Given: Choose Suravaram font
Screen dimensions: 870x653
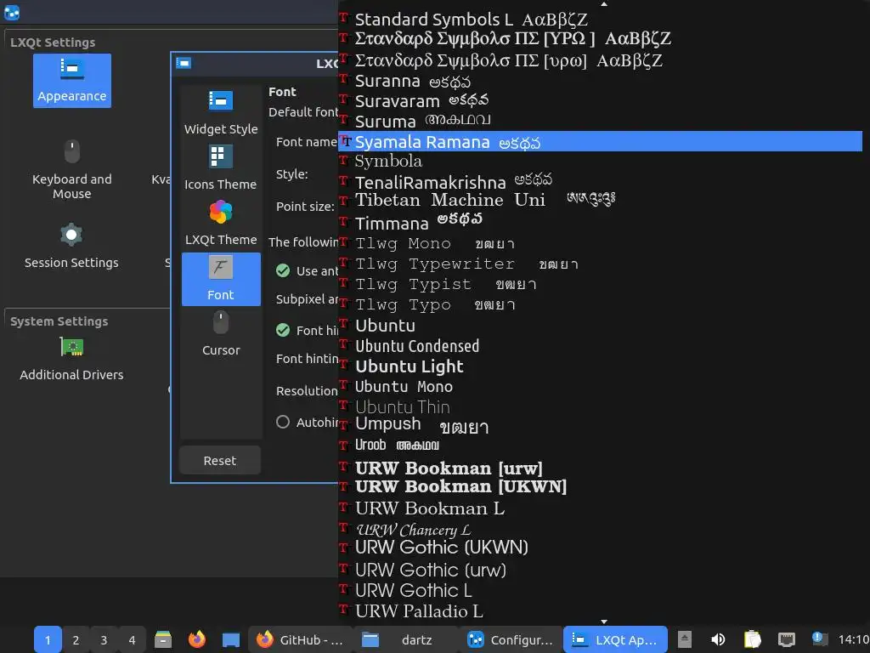Looking at the screenshot, I should pyautogui.click(x=600, y=101).
